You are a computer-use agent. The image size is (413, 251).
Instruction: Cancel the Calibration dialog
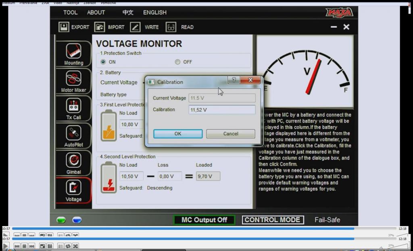(x=230, y=134)
